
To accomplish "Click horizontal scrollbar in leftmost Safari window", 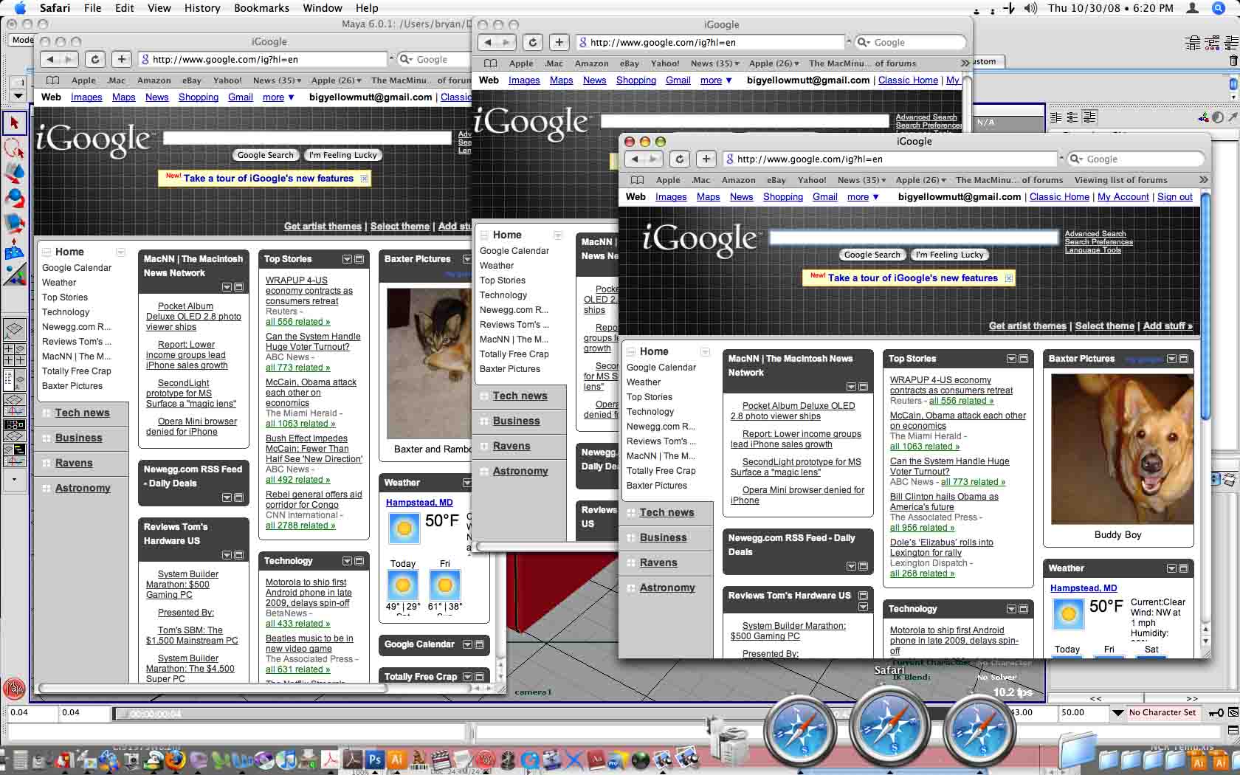I will (x=213, y=688).
